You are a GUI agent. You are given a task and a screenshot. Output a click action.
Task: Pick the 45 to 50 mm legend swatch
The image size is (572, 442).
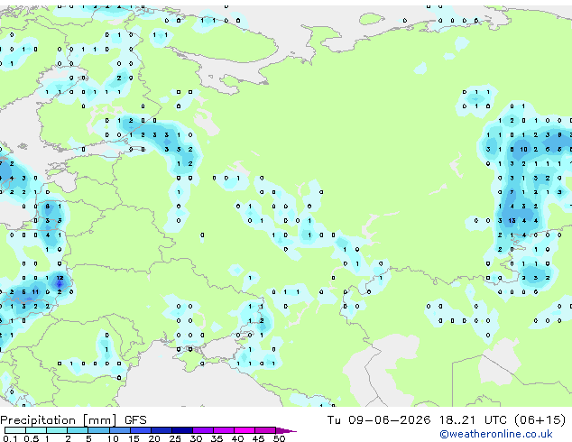[x=265, y=430]
